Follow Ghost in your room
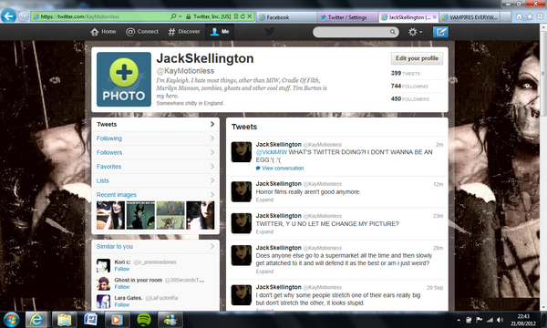Viewport: 547px width, 328px height. coord(122,287)
